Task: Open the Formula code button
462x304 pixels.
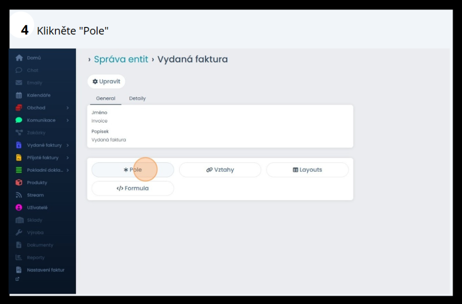Action: click(133, 188)
